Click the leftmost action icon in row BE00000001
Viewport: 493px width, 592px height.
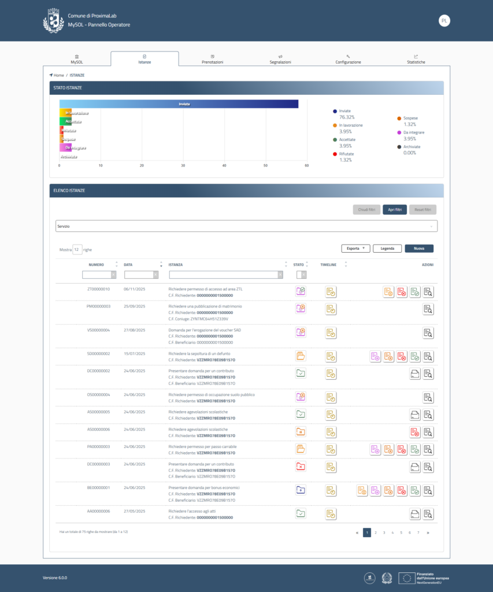click(x=362, y=491)
